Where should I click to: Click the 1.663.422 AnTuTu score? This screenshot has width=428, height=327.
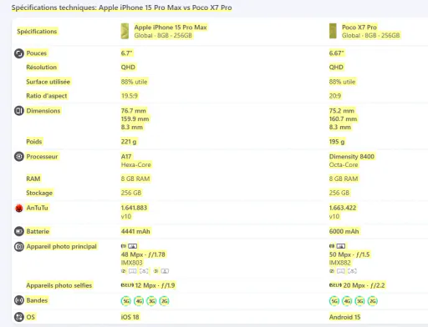343,208
